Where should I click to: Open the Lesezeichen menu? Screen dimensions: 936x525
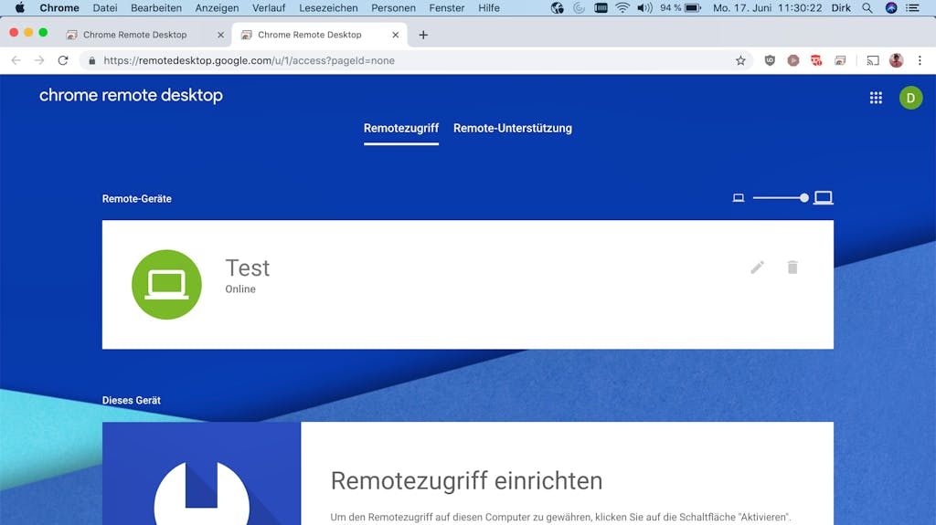pos(328,7)
